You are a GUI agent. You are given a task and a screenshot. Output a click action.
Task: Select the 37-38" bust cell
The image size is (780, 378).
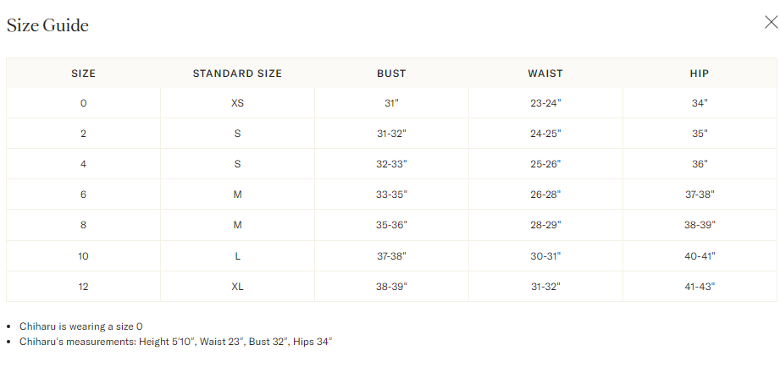pyautogui.click(x=391, y=256)
